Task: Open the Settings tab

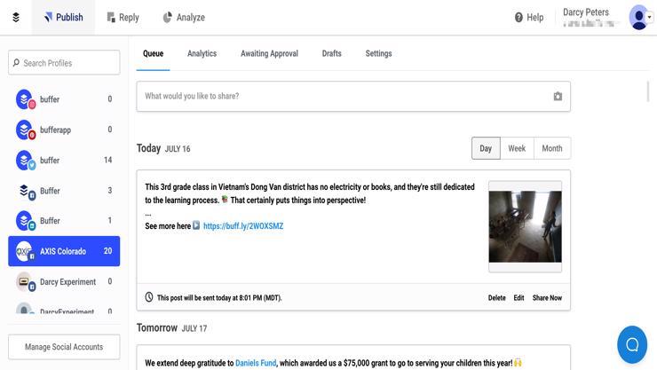Action: (x=378, y=53)
